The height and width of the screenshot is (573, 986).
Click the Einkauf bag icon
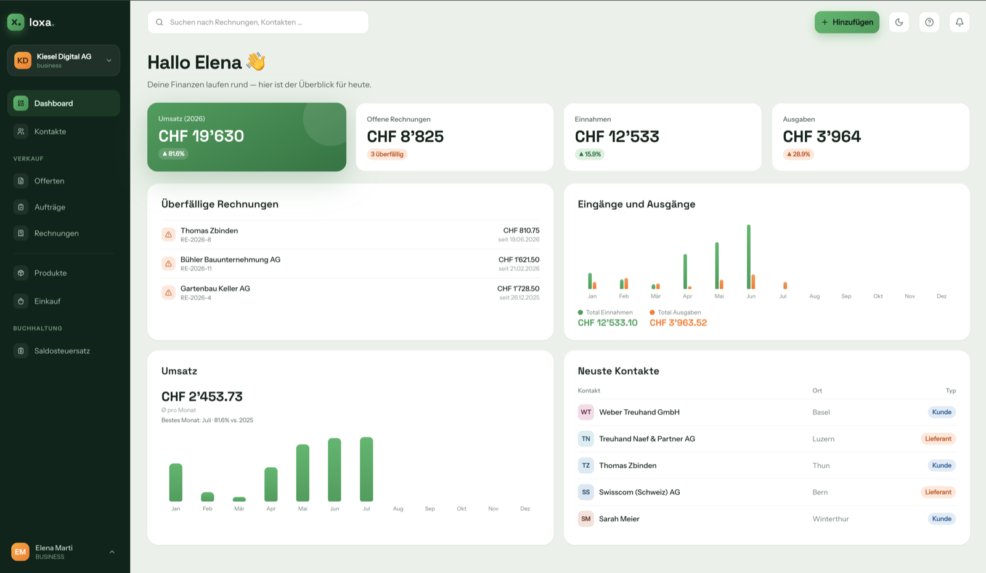tap(21, 302)
